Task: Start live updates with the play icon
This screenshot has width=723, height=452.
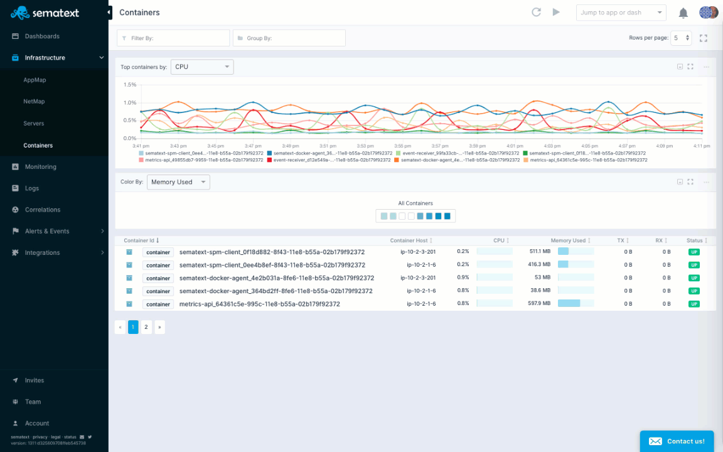Action: [x=556, y=13]
